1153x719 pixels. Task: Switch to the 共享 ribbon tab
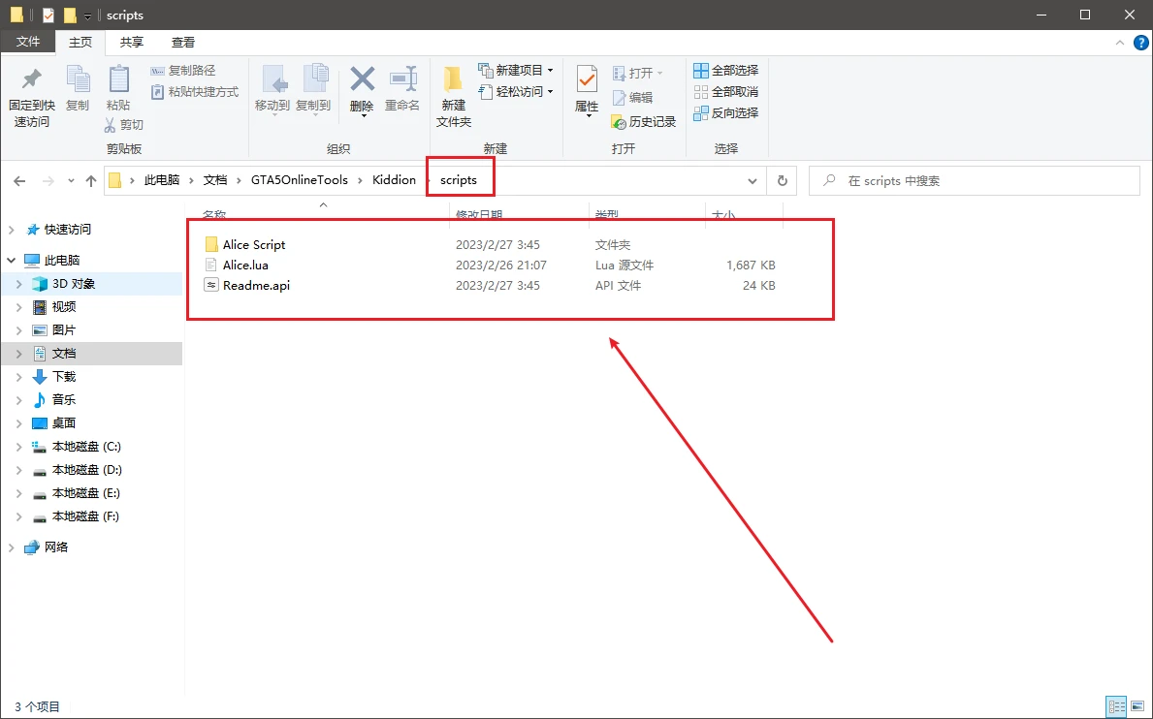[132, 42]
